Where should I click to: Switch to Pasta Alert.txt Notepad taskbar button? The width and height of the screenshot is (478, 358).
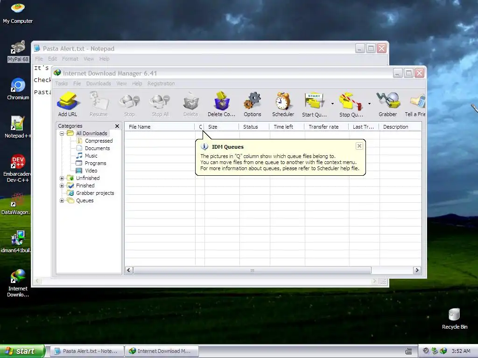click(x=87, y=351)
